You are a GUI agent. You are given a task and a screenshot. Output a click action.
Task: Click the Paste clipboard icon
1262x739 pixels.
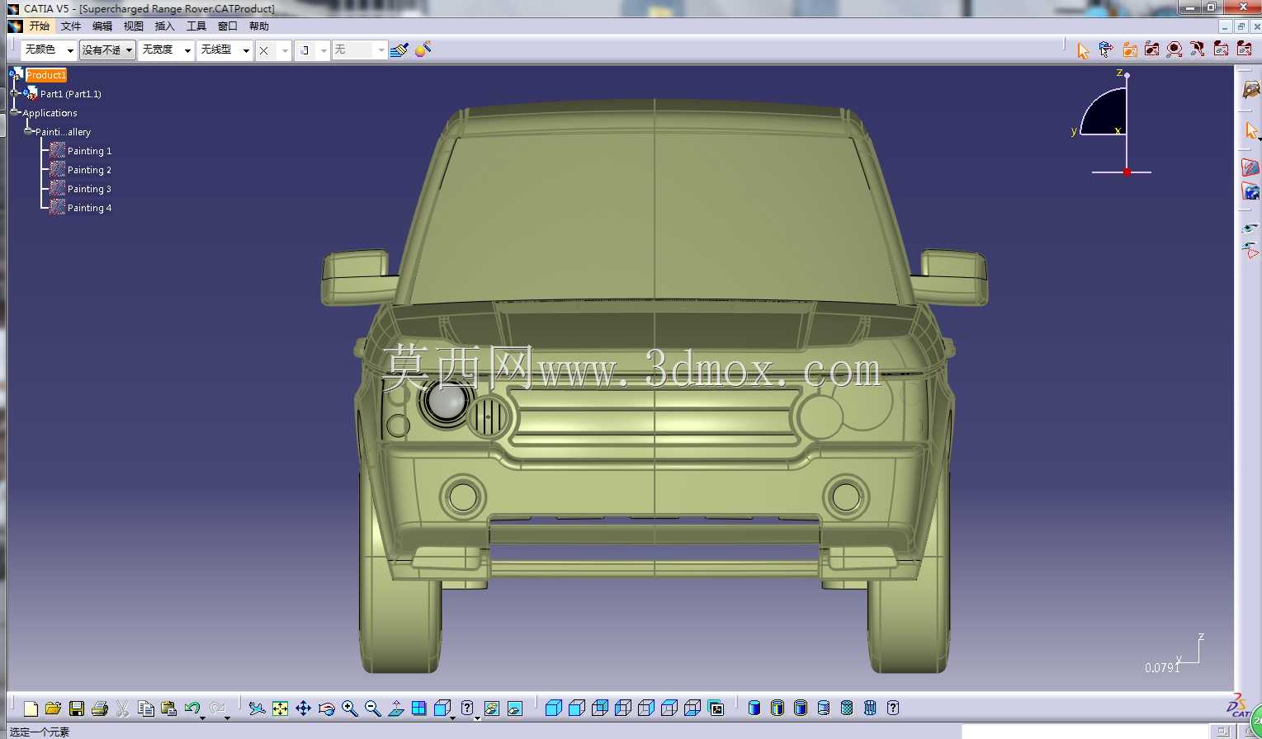(169, 708)
